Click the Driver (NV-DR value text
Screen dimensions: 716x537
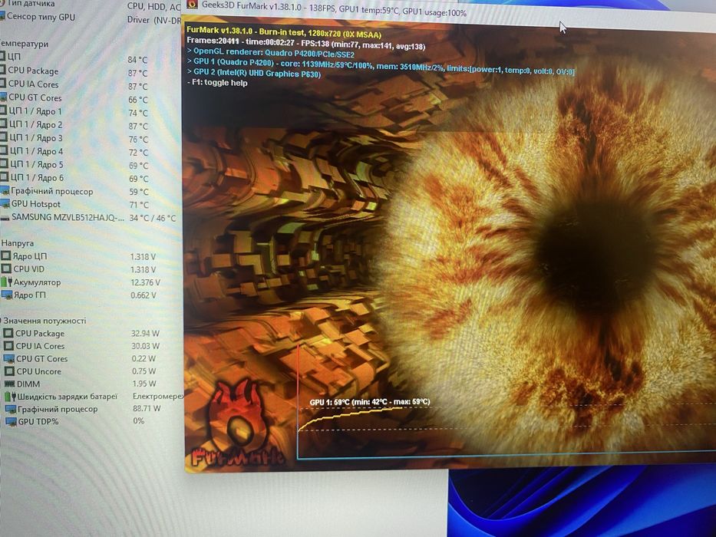click(x=154, y=20)
